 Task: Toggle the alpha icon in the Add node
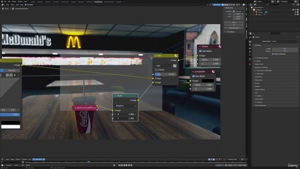tap(175, 66)
